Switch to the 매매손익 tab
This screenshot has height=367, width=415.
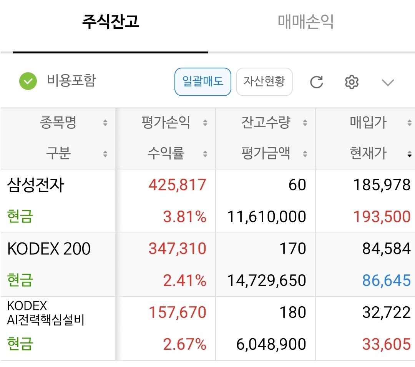click(x=306, y=22)
